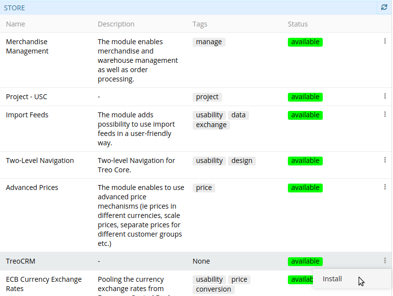Click the three-dot icon in TreoCRM row

[385, 261]
